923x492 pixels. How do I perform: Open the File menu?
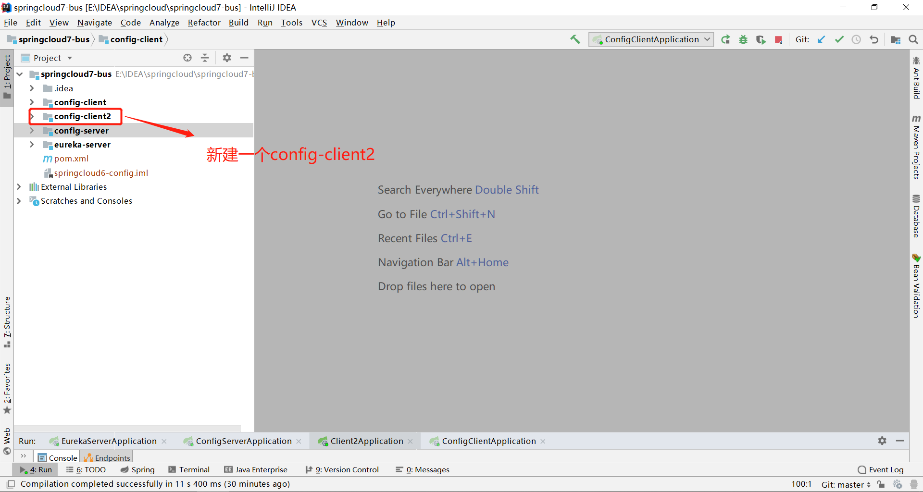tap(11, 23)
